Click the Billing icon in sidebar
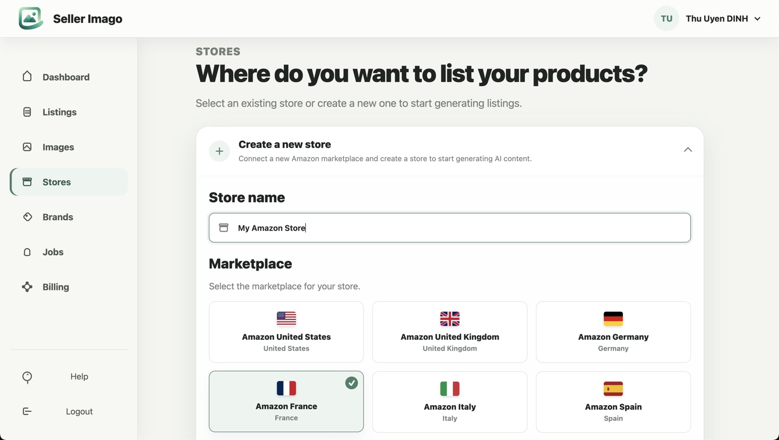Screen dimensions: 779x440 coord(27,287)
